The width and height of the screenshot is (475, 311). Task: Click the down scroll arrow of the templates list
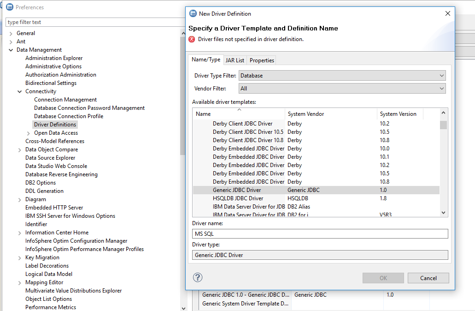tap(443, 212)
